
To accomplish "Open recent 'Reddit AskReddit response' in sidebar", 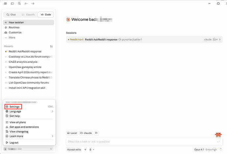I will click(29, 52).
